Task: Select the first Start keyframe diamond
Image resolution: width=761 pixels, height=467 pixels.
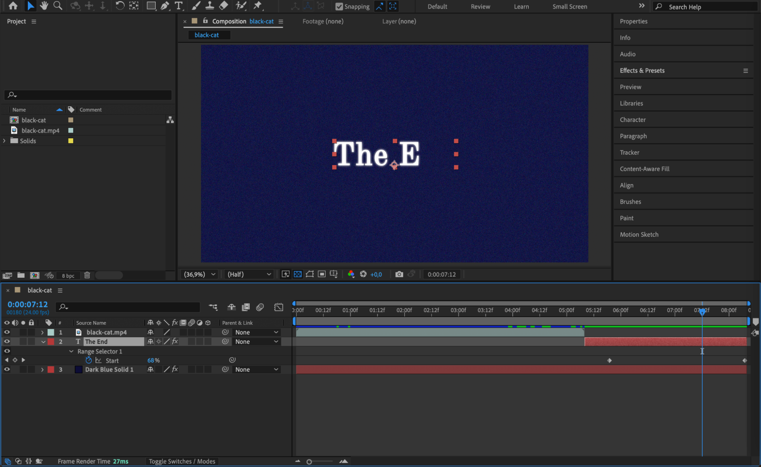Action: (x=609, y=360)
